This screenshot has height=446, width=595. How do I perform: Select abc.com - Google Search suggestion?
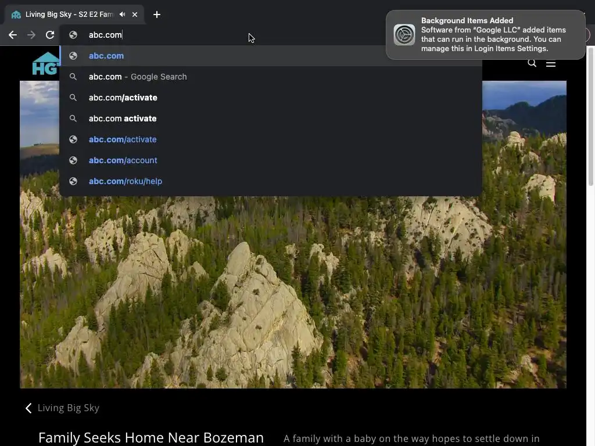(271, 77)
